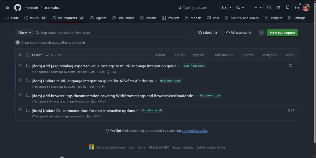
Task: Click the green check status of PR #753
Action: [196, 96]
